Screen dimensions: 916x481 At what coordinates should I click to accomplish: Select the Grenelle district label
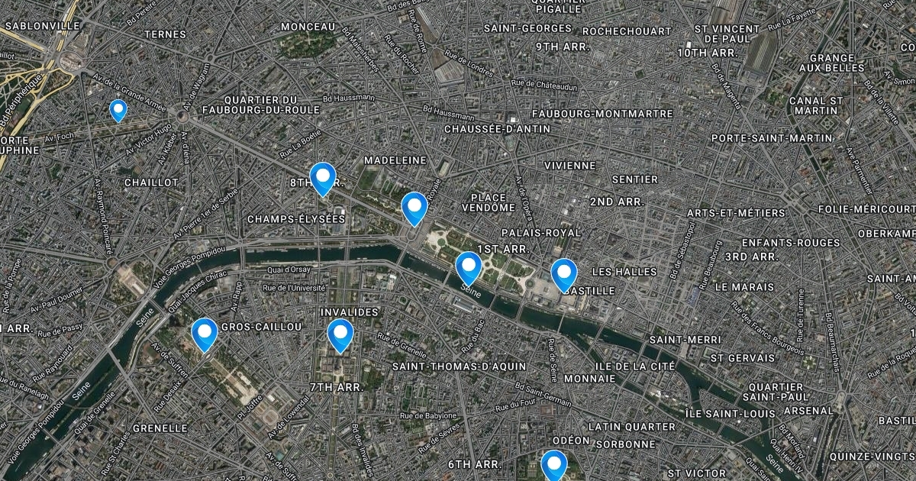(x=160, y=428)
